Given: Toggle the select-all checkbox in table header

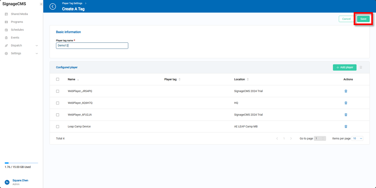Looking at the screenshot, I should pos(58,79).
